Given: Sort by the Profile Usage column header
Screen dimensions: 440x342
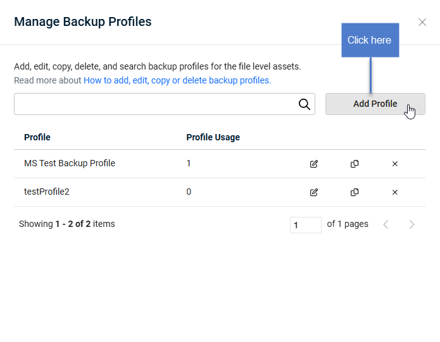Looking at the screenshot, I should [213, 137].
